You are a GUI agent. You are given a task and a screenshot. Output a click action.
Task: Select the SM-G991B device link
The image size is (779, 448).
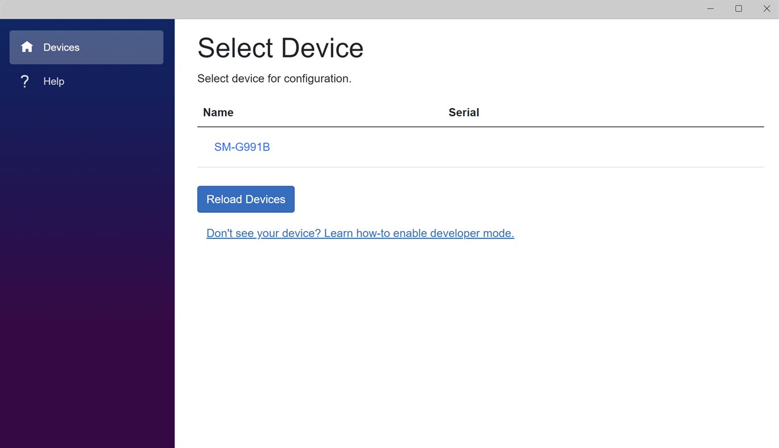click(242, 147)
